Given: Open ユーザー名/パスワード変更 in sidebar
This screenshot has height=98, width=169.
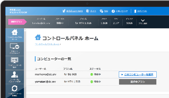Looking at the screenshot, I should click(15, 77).
